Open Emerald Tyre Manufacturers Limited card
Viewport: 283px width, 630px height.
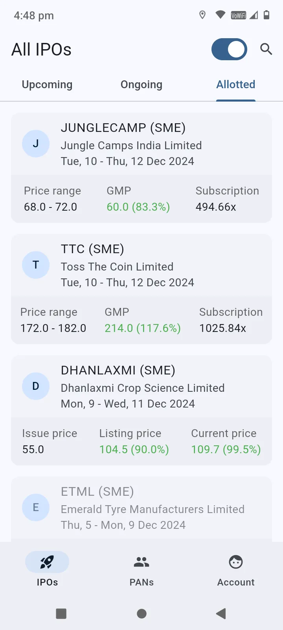pyautogui.click(x=153, y=510)
